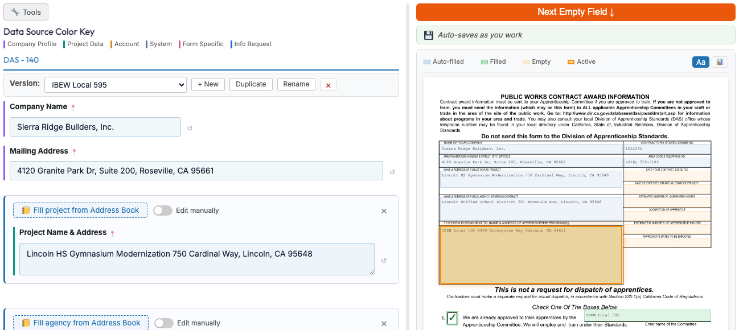Screen dimensions: 739x330
Task: Click empty Approximate Dates to be Employed field
Action: click(x=667, y=243)
